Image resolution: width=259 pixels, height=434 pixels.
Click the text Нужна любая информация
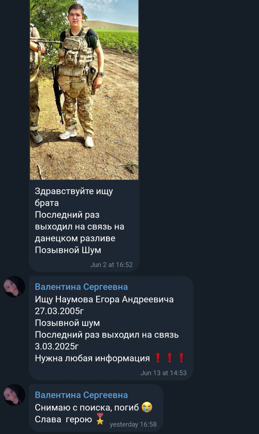92,358
